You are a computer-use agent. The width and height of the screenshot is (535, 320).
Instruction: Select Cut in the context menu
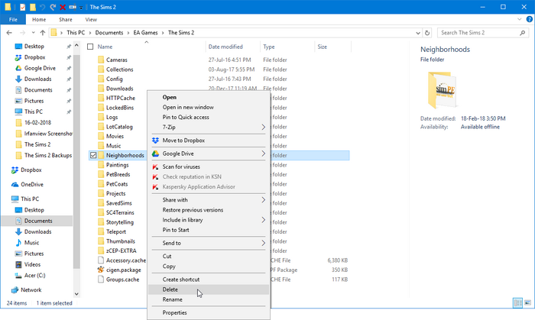click(x=209, y=257)
